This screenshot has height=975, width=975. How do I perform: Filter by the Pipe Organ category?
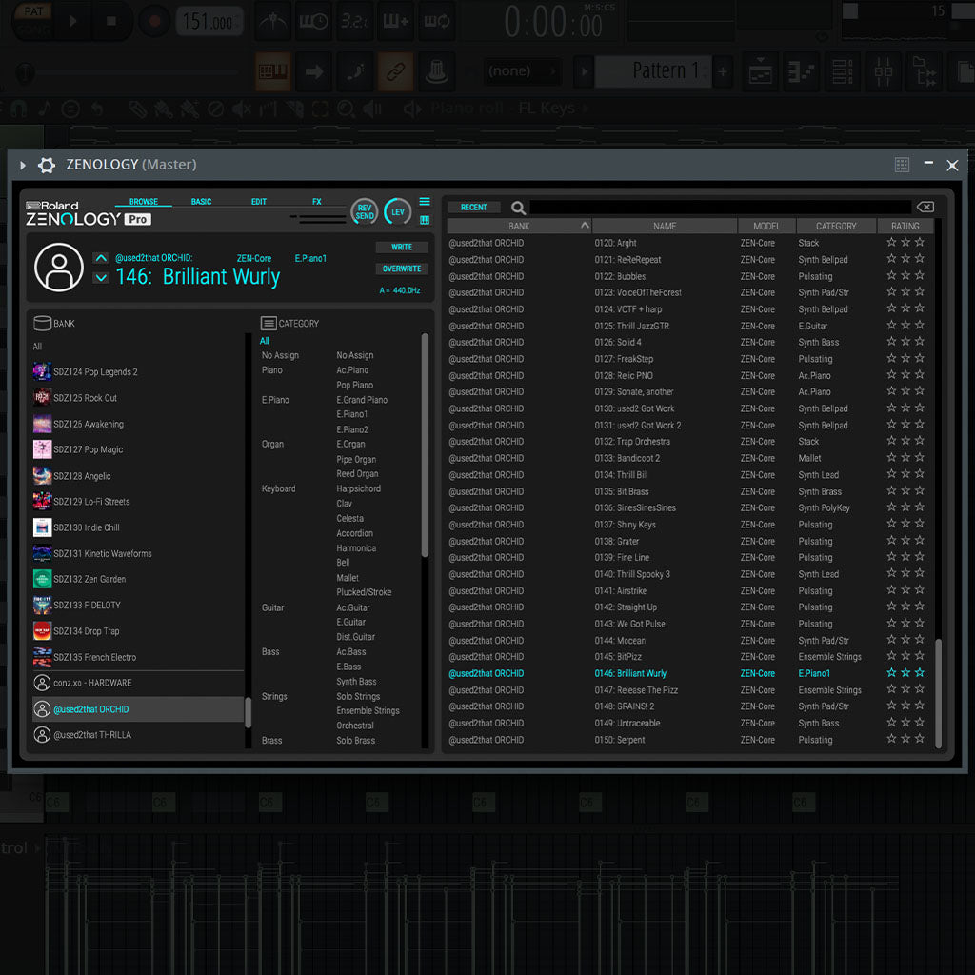pyautogui.click(x=356, y=460)
